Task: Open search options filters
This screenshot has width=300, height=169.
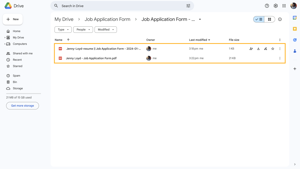Action: 188,6
